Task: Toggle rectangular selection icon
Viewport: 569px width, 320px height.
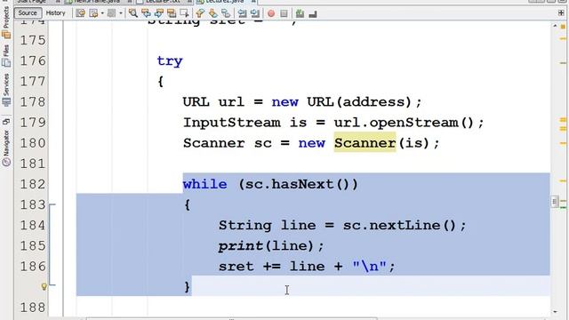Action: [185, 14]
